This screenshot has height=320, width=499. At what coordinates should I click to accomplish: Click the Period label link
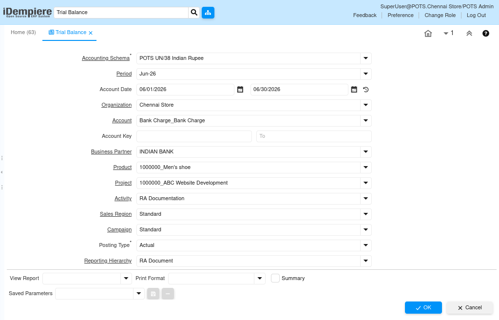pyautogui.click(x=124, y=74)
